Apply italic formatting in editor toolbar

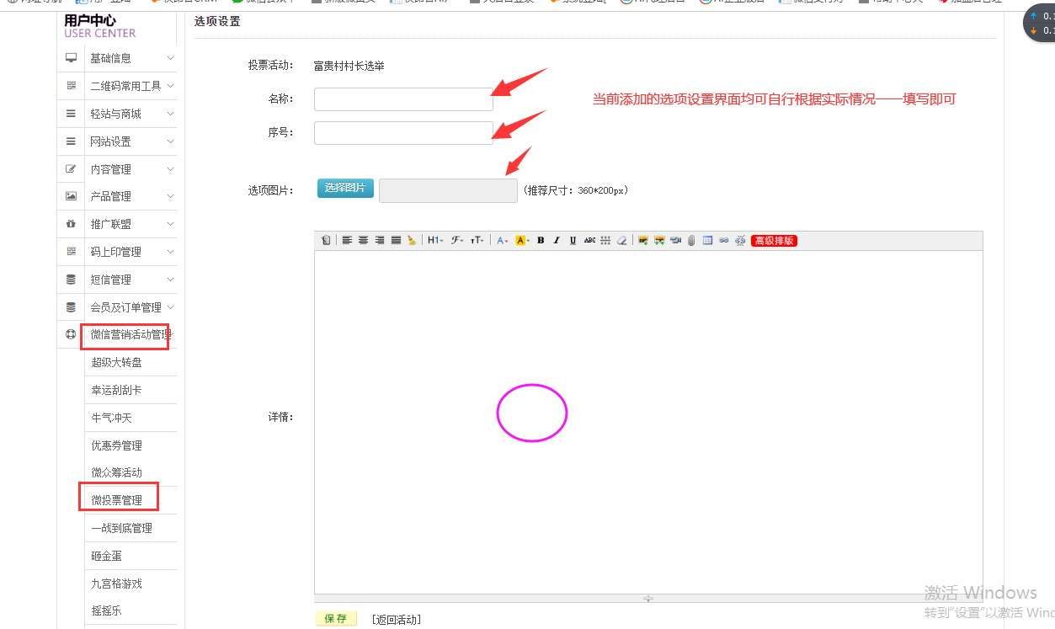(x=557, y=241)
